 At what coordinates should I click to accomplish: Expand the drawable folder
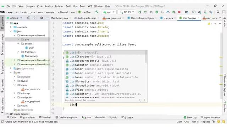(14, 77)
